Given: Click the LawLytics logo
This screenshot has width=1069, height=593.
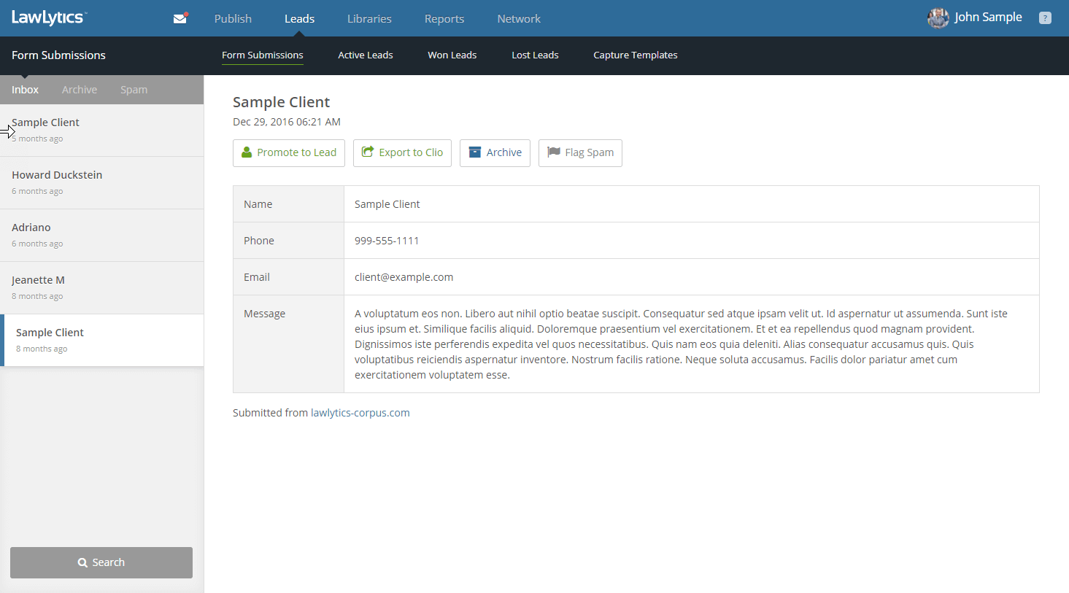Looking at the screenshot, I should point(49,18).
